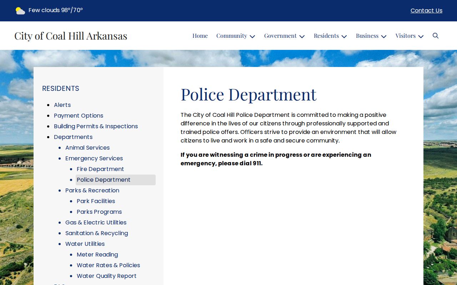
Task: Click the Few clouds 98°/70° weather text
Action: pos(56,10)
